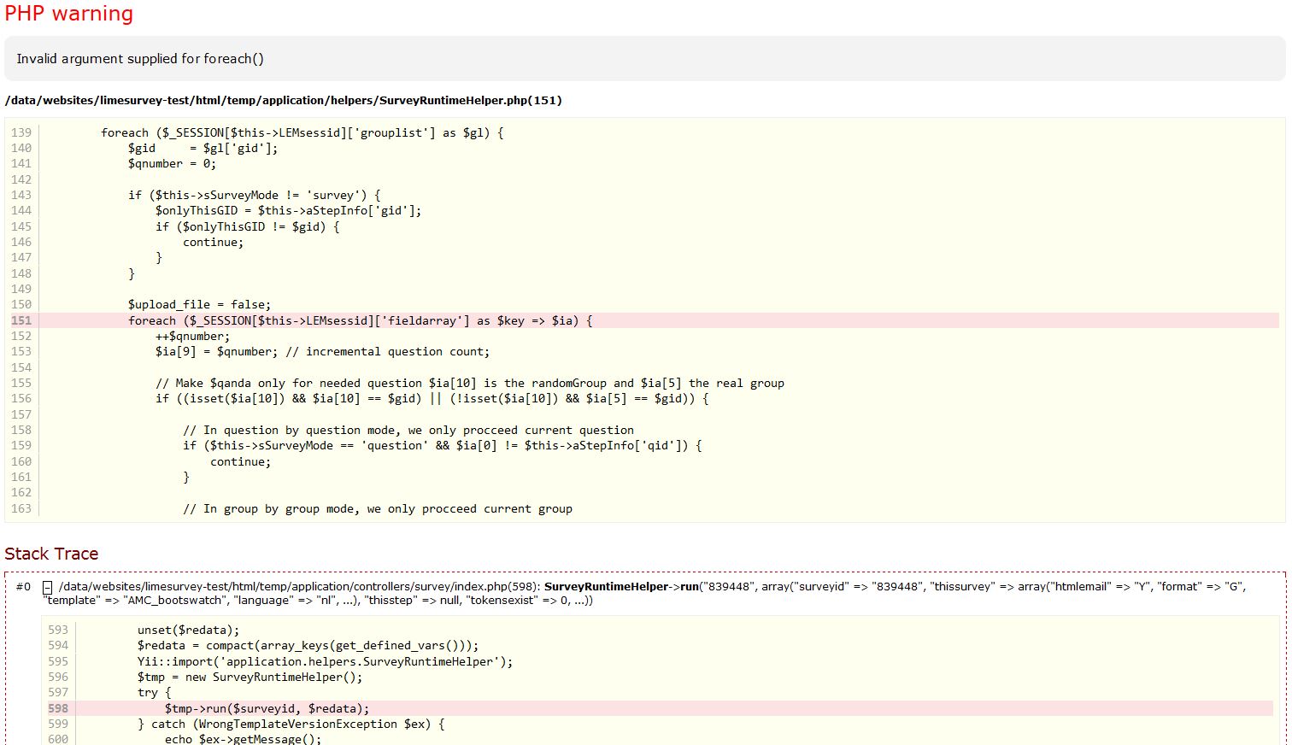
Task: Click the SurveyRuntimeHelper.php(151) file path
Action: click(x=283, y=100)
